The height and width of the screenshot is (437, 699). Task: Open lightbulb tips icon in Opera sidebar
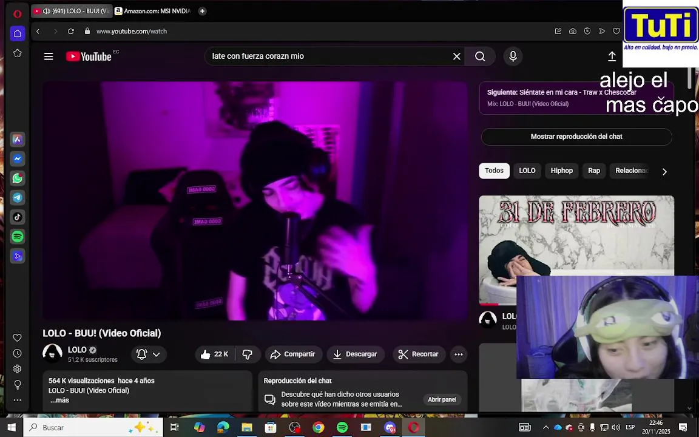[x=18, y=384]
